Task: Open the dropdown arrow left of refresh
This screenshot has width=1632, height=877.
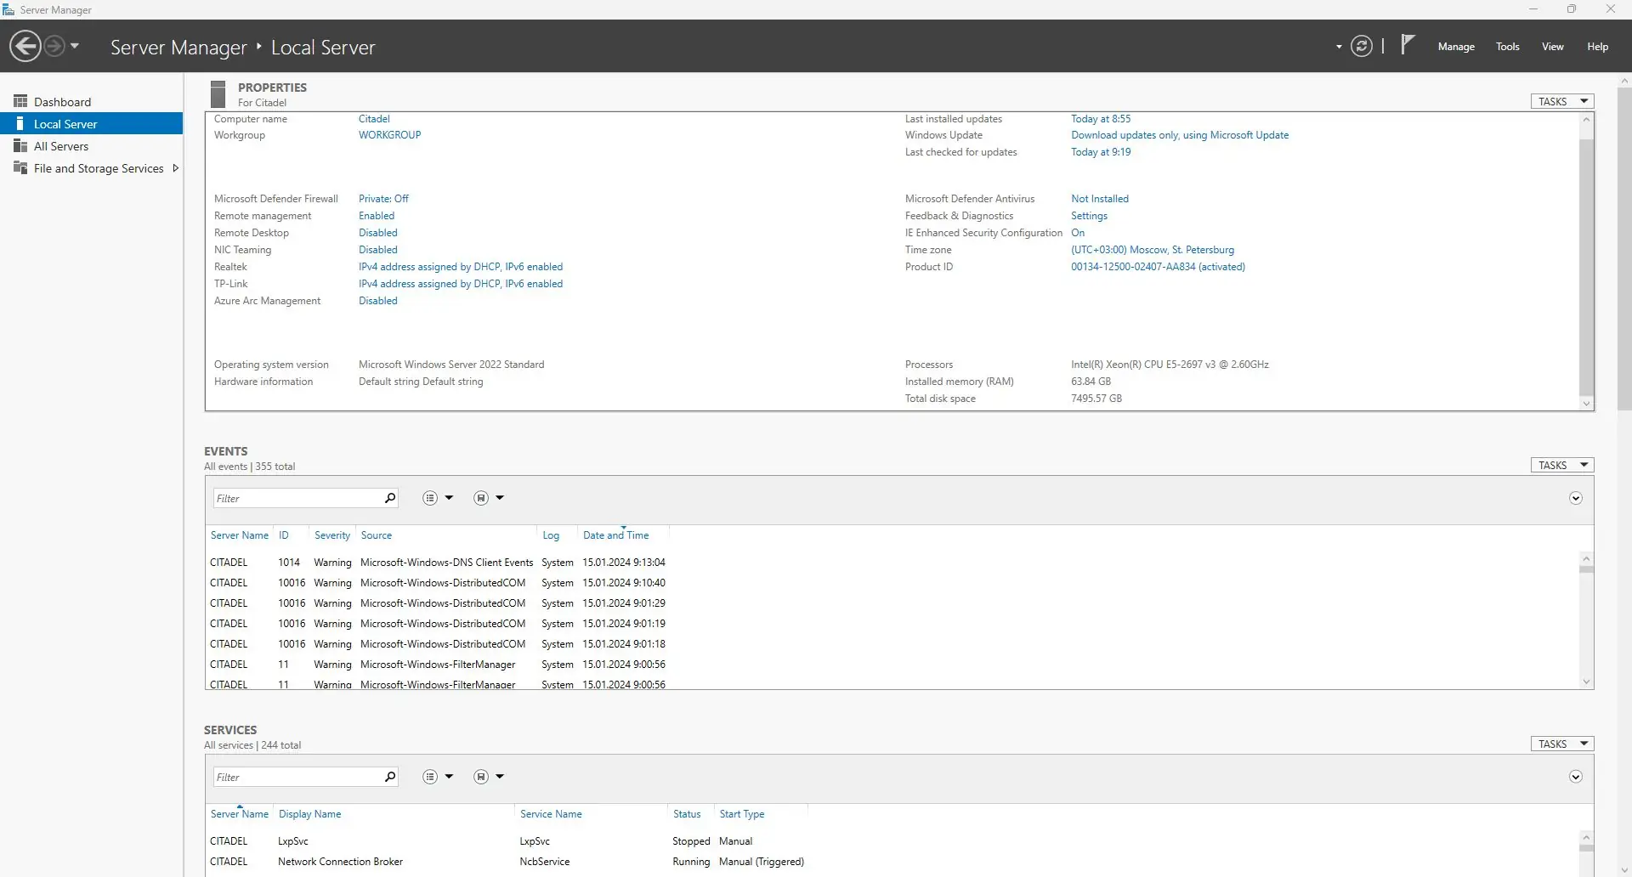Action: pos(1339,47)
